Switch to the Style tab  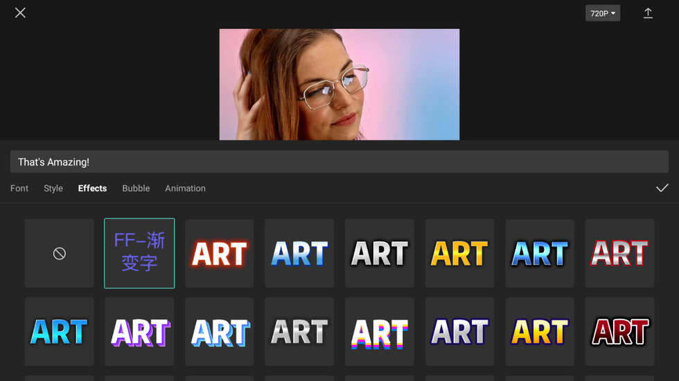click(x=53, y=188)
